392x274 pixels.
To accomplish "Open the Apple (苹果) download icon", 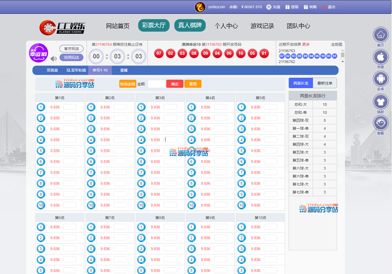I will [381, 57].
